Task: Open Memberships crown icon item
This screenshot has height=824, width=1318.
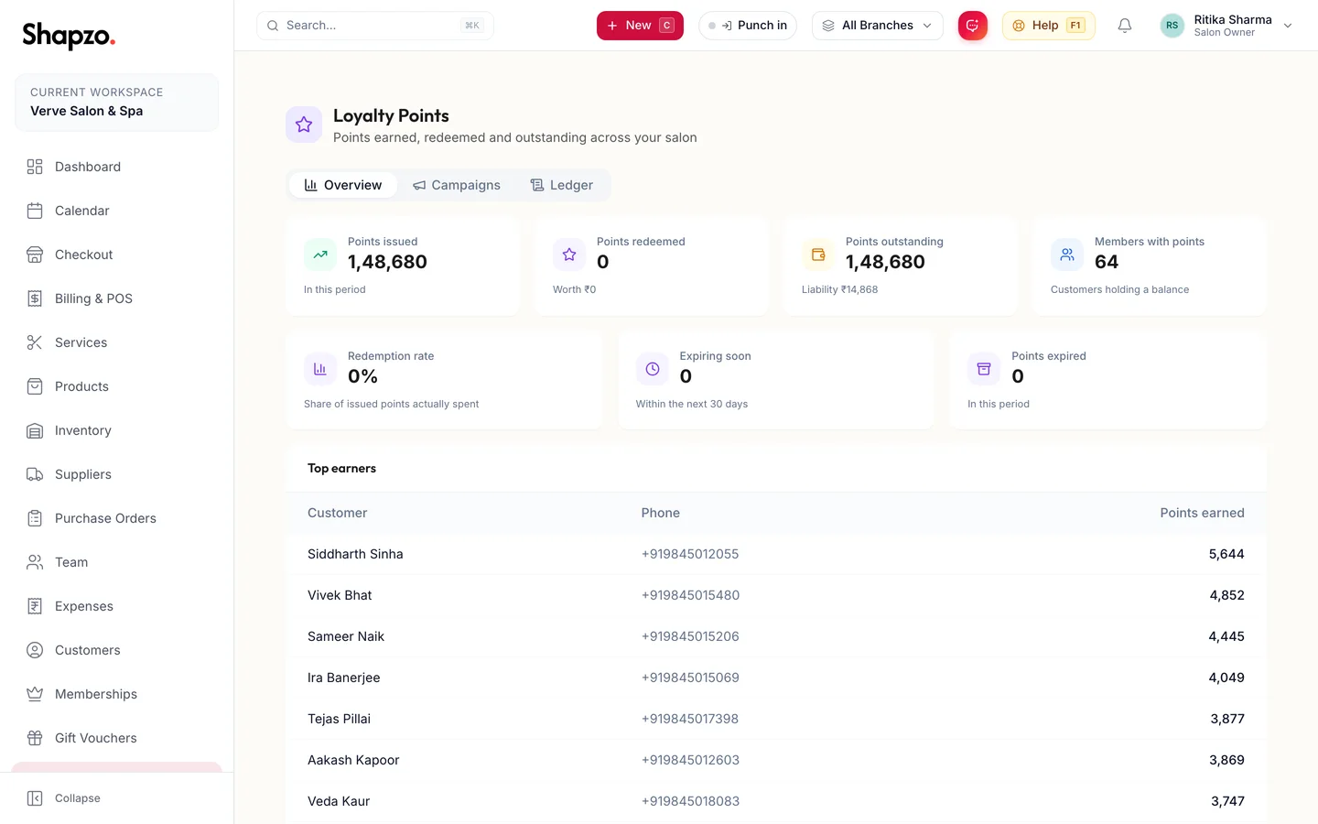Action: 116,694
